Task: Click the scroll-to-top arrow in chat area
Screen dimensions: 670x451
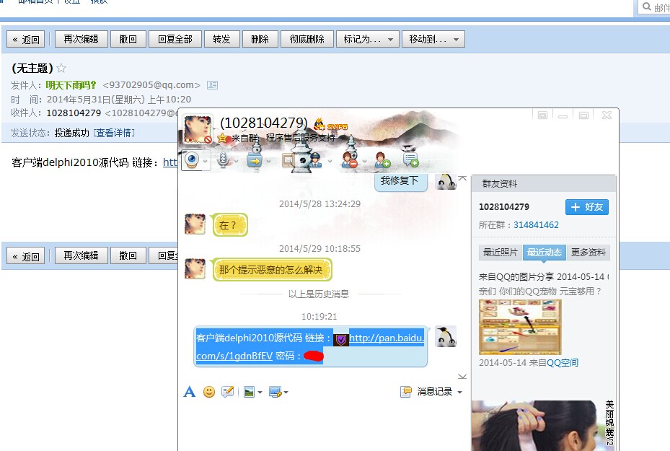Action: tap(462, 178)
